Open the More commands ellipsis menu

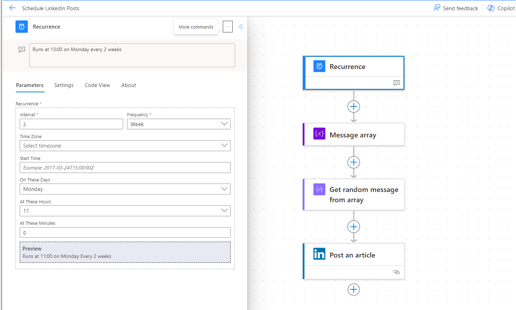pos(228,27)
